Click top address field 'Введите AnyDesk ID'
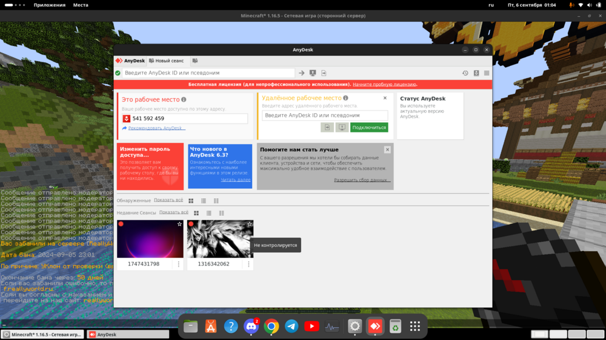The height and width of the screenshot is (340, 606). 208,73
